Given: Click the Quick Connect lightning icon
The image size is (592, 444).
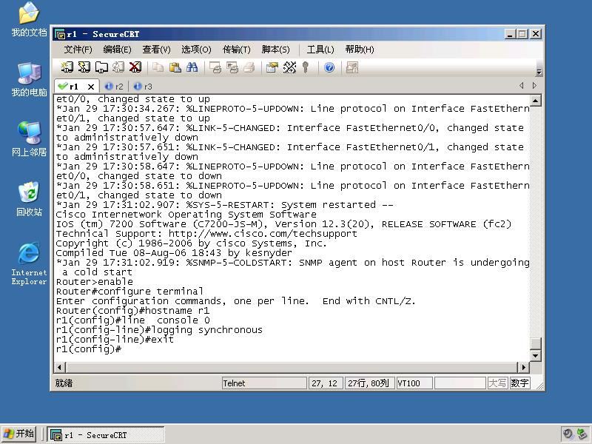Looking at the screenshot, I should click(84, 67).
